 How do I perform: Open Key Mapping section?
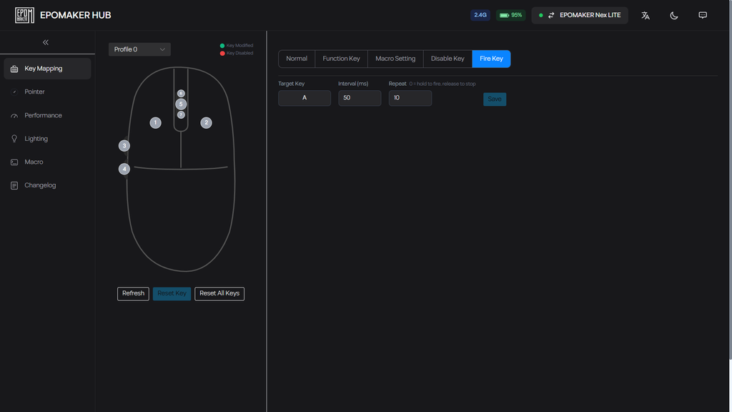[47, 69]
